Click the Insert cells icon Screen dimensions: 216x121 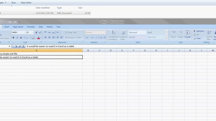pyautogui.click(x=173, y=33)
